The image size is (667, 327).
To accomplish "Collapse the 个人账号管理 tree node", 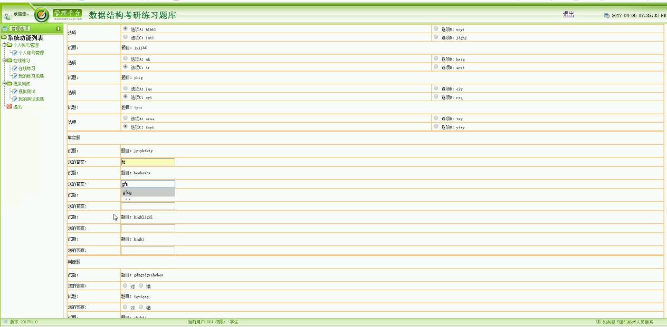I will [x=4, y=45].
